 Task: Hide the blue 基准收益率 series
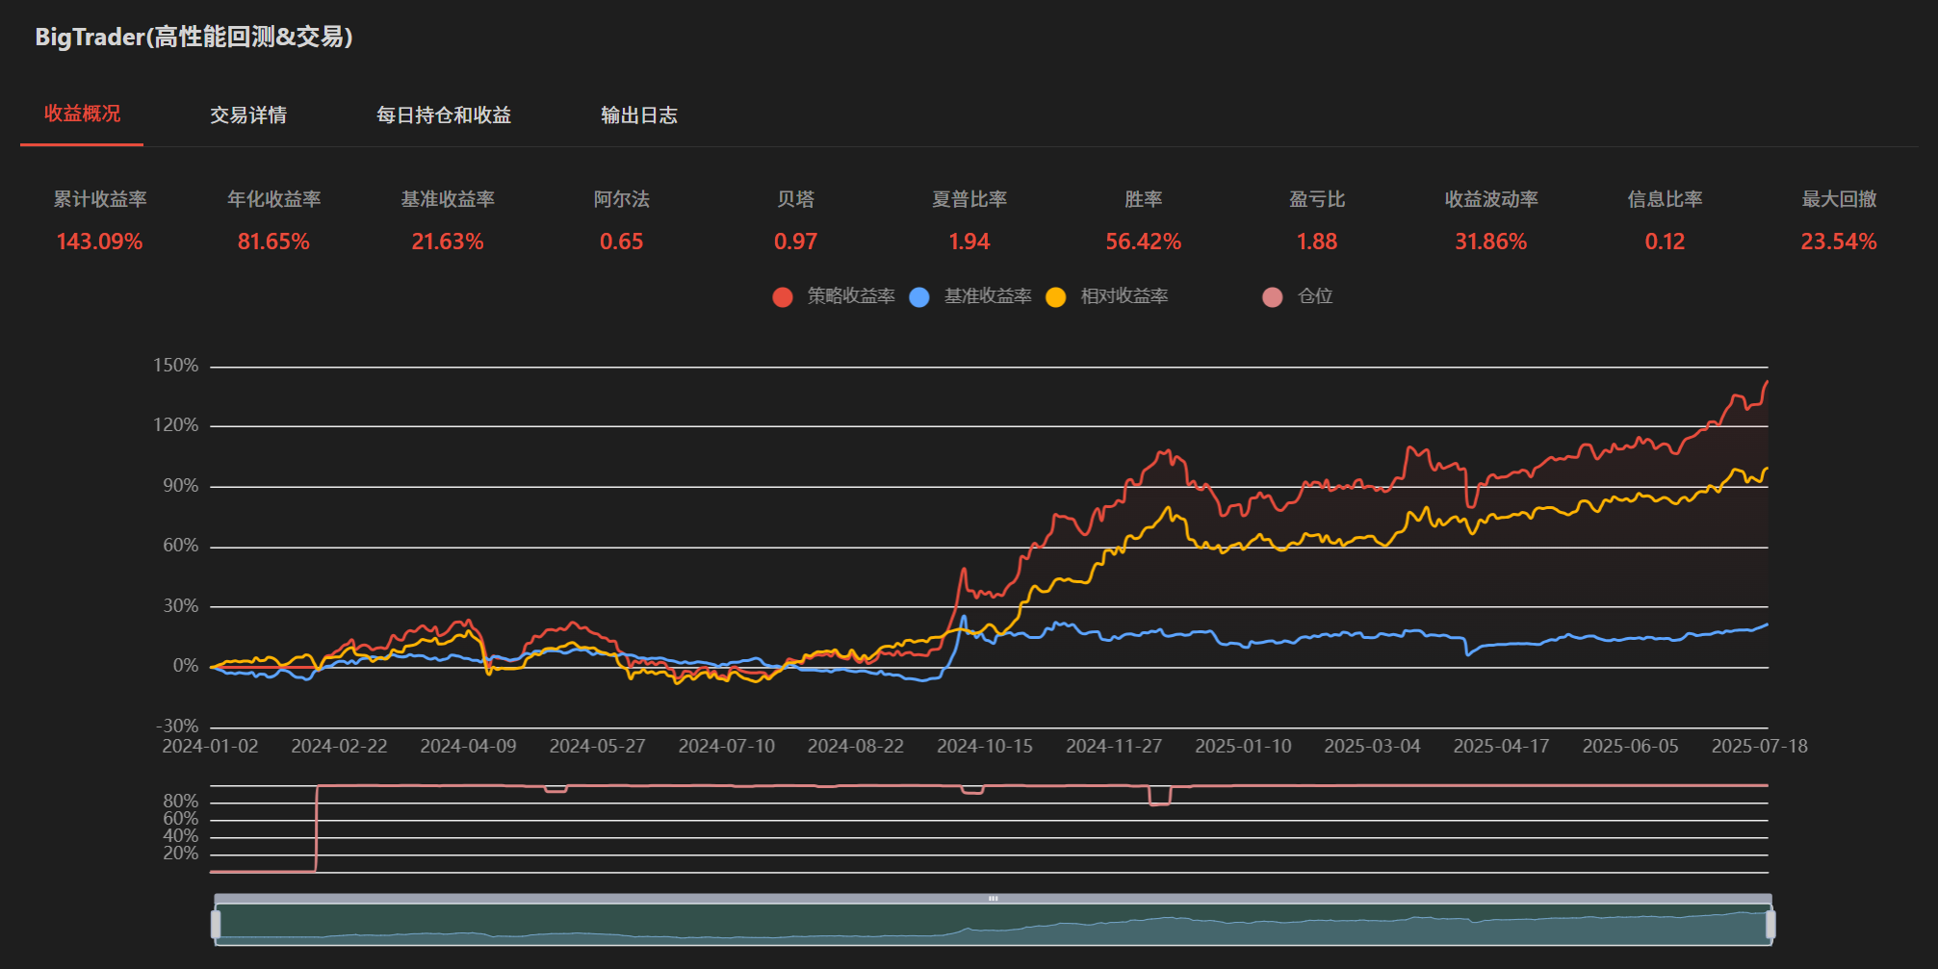coord(970,296)
